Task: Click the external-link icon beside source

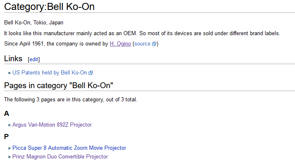Action: tap(154, 44)
